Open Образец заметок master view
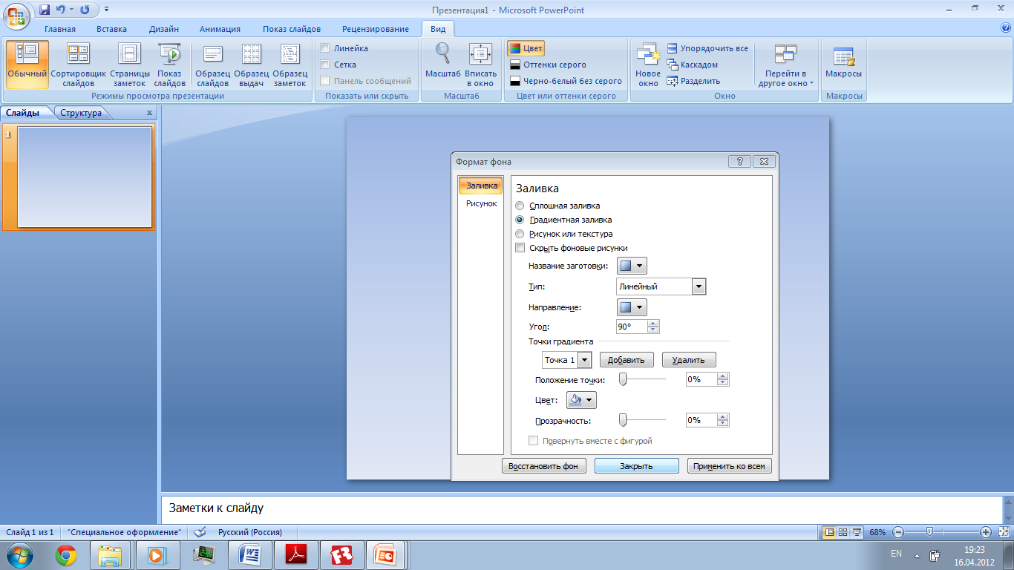This screenshot has width=1014, height=570. [290, 64]
